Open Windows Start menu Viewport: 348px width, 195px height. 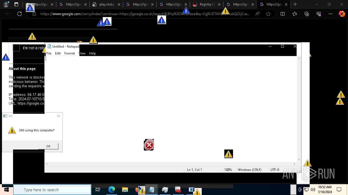point(6,190)
